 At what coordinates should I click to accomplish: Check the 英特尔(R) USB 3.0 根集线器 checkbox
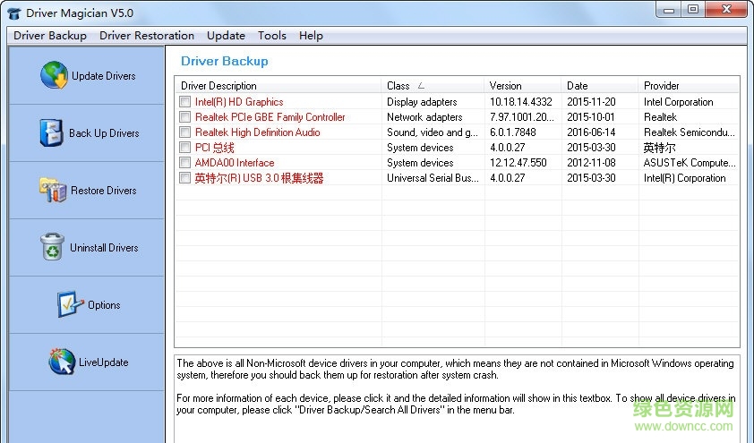pos(184,178)
